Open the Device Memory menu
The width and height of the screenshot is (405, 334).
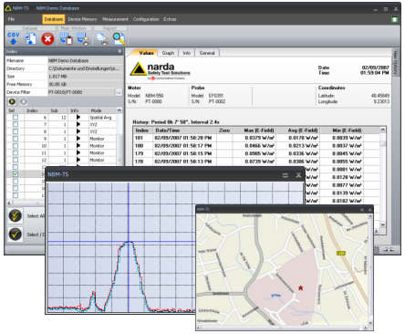click(82, 19)
